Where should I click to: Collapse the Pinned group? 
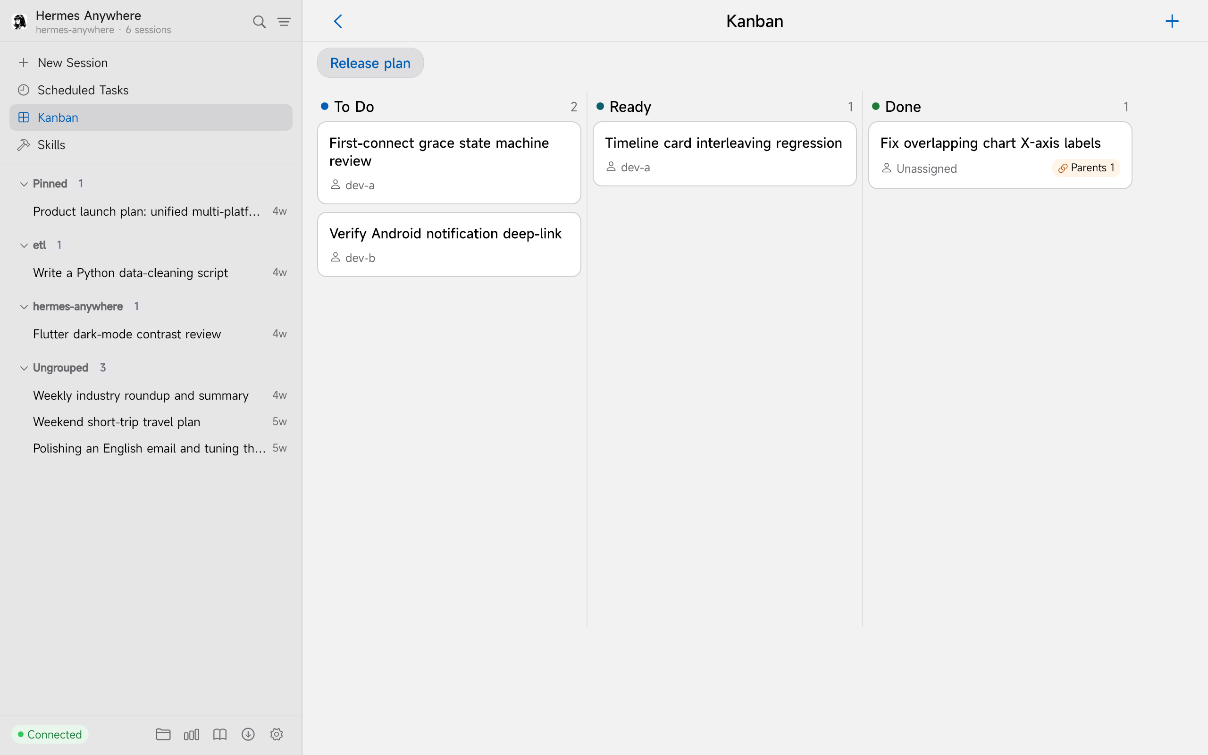(24, 184)
